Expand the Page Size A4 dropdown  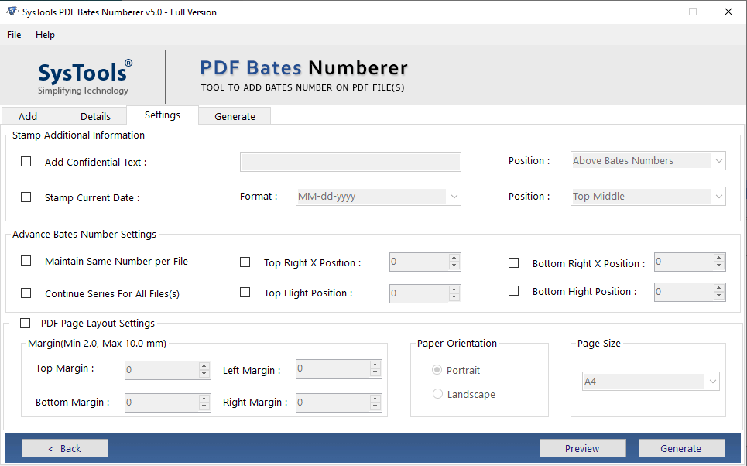[x=712, y=382]
